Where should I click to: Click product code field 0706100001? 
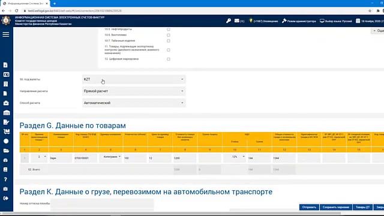coord(85,158)
